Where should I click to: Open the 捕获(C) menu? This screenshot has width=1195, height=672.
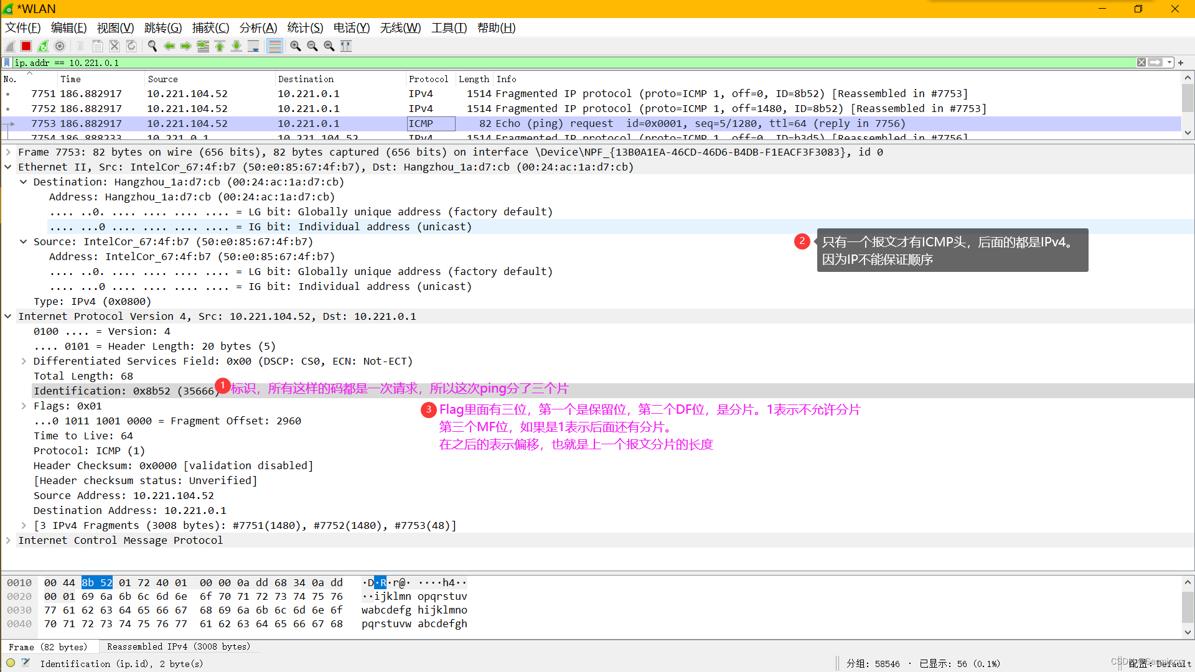click(210, 28)
